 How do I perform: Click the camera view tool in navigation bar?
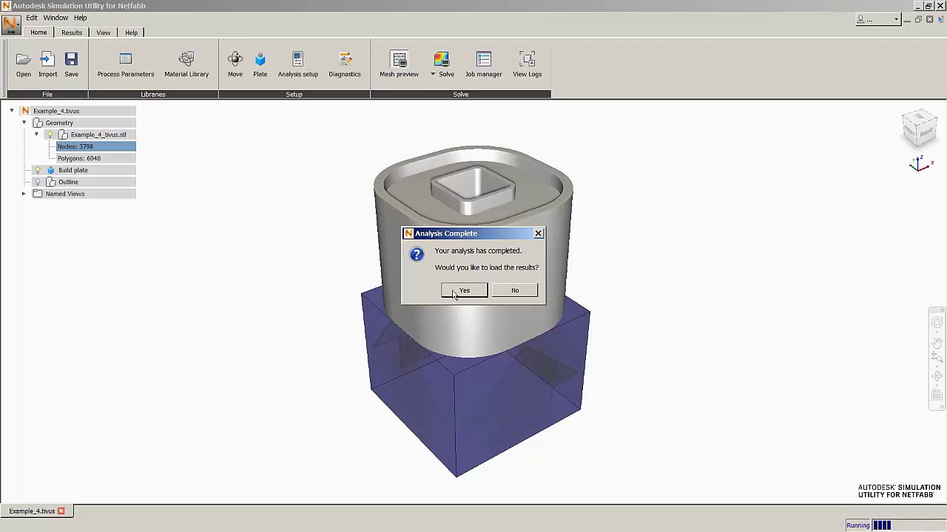[x=937, y=395]
